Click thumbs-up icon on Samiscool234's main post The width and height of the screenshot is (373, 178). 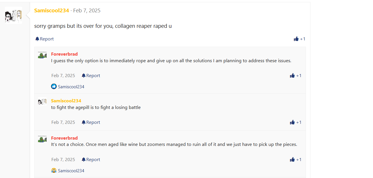tap(296, 39)
